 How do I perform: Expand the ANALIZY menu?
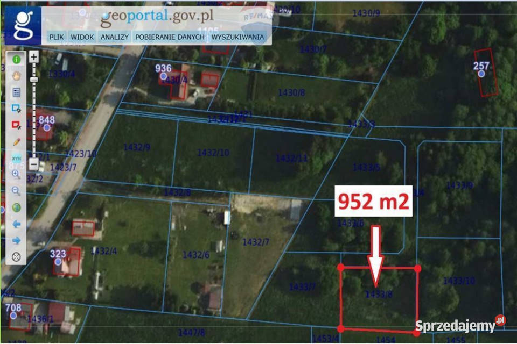tap(114, 37)
